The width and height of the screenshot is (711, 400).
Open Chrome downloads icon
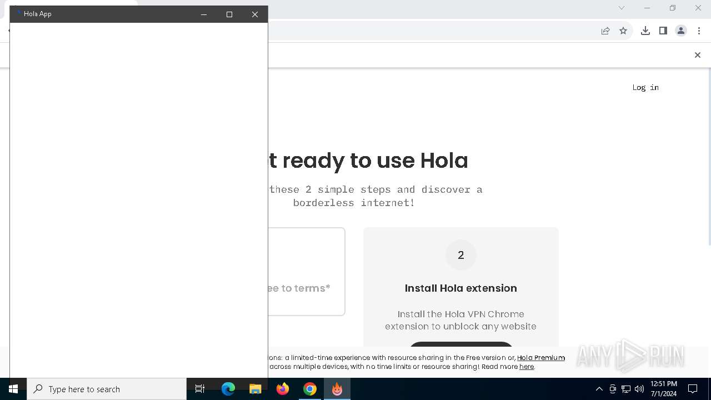point(645,31)
